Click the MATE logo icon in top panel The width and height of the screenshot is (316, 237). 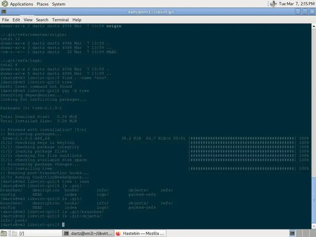(x=5, y=4)
